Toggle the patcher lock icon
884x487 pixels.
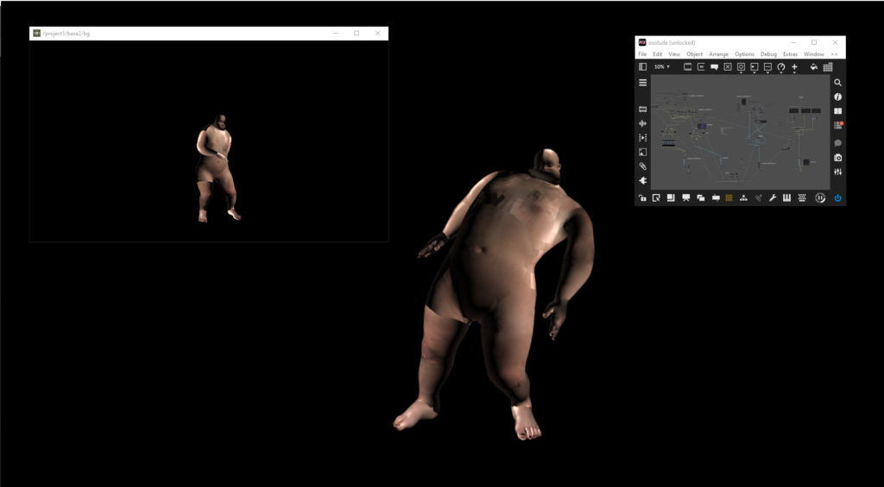coord(642,197)
